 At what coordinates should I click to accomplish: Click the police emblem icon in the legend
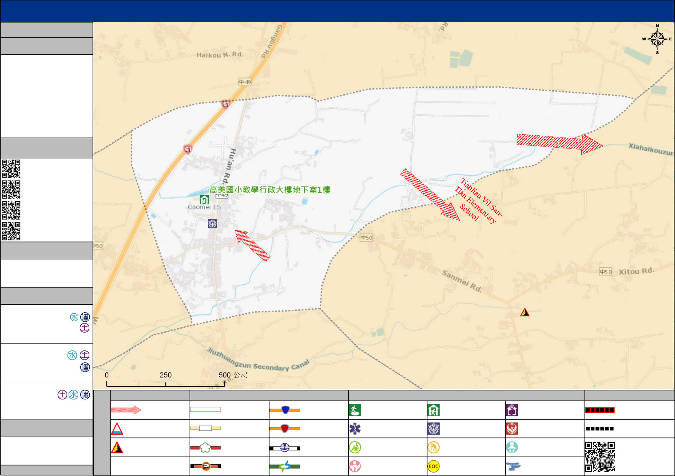point(434,429)
